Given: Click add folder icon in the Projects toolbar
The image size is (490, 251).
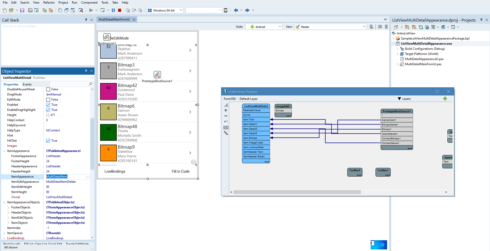Looking at the screenshot, I should (x=407, y=27).
